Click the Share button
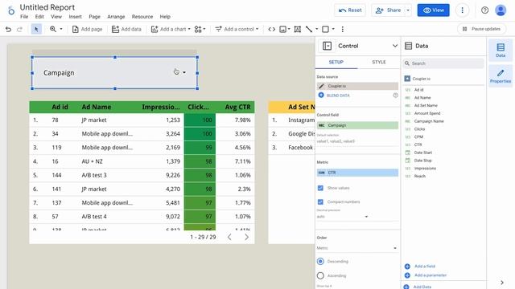Viewport: 515px width, 289px height. click(388, 10)
